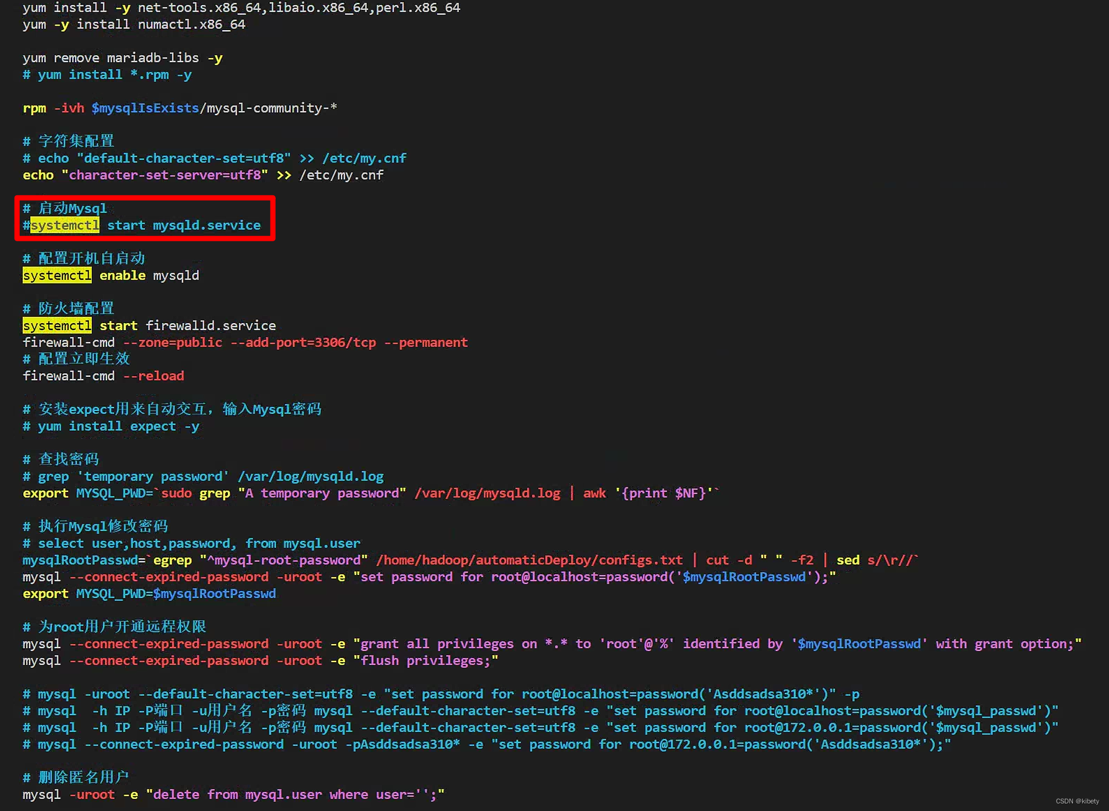Viewport: 1109px width, 811px height.
Task: Click '/etc/my.cnf' in the uncommented echo line
Action: [341, 175]
